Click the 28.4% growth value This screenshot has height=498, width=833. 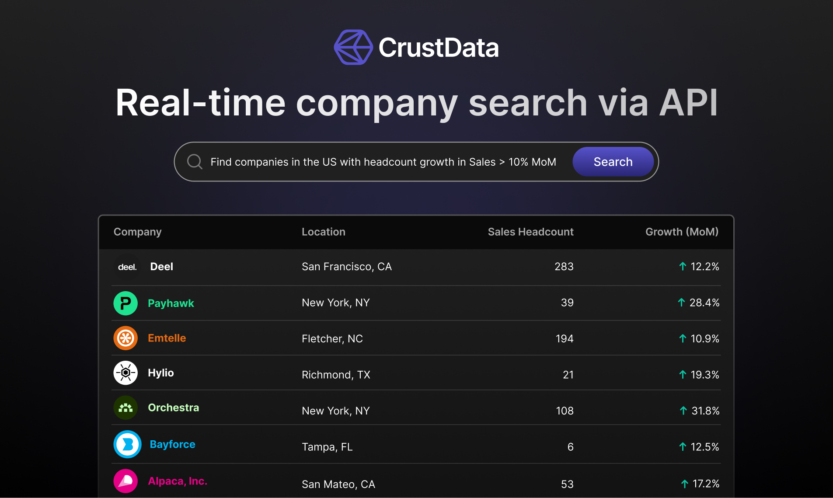704,303
